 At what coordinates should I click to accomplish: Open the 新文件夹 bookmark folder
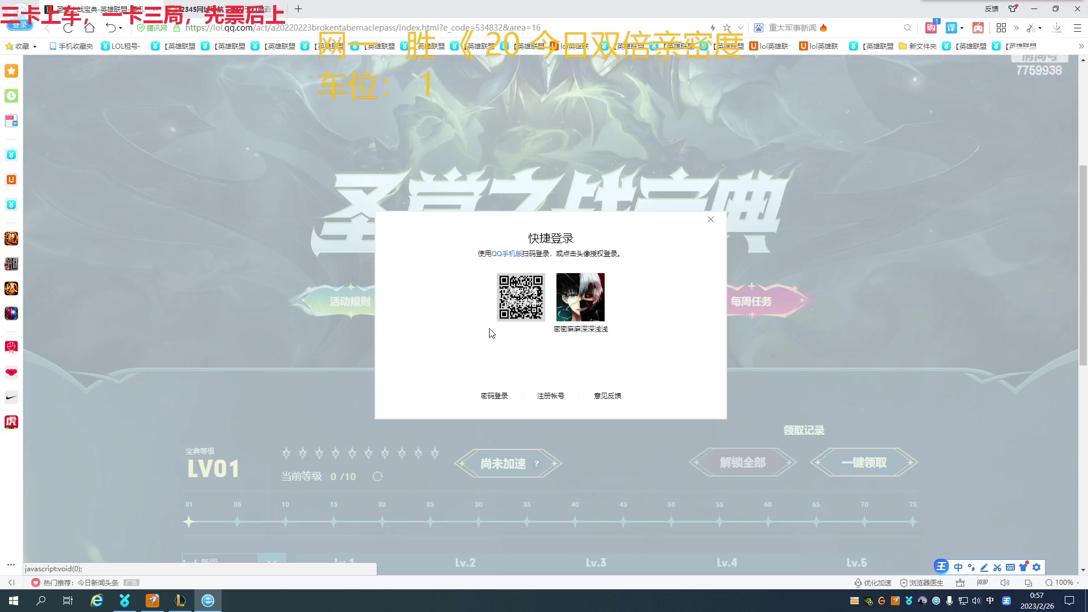917,46
